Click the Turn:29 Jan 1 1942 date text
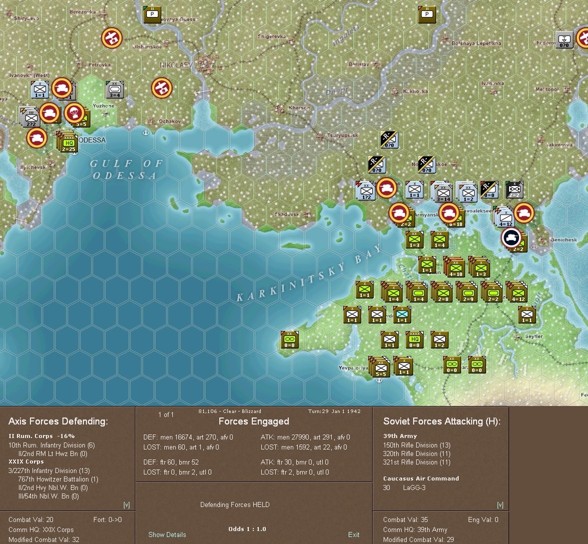This screenshot has width=588, height=544. pos(334,411)
